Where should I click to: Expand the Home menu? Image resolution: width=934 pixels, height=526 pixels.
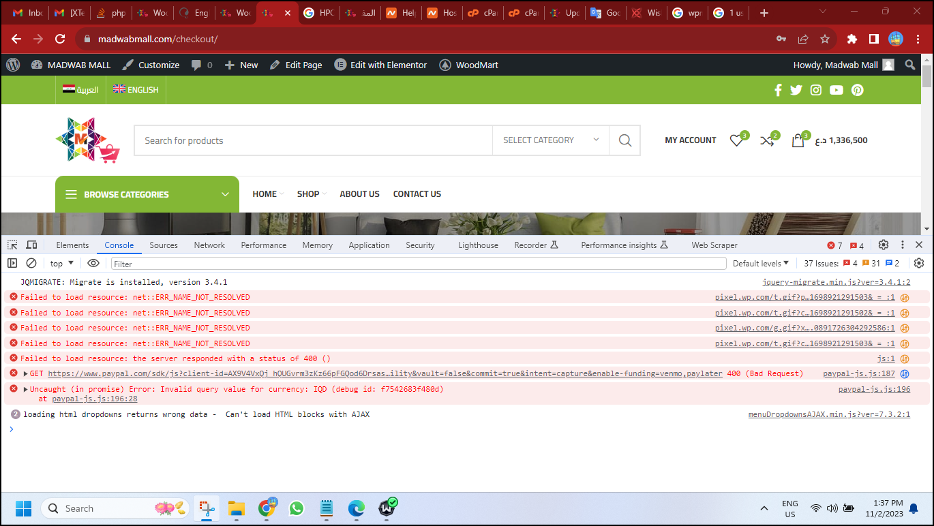[268, 194]
